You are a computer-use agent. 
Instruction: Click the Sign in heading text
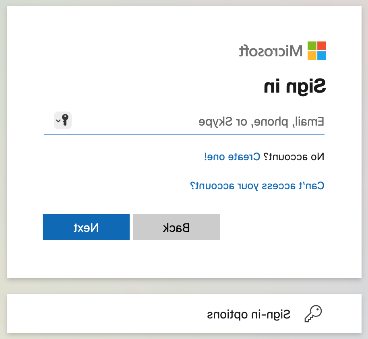(295, 87)
